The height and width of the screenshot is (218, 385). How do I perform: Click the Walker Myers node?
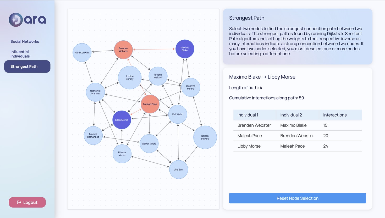[149, 143]
